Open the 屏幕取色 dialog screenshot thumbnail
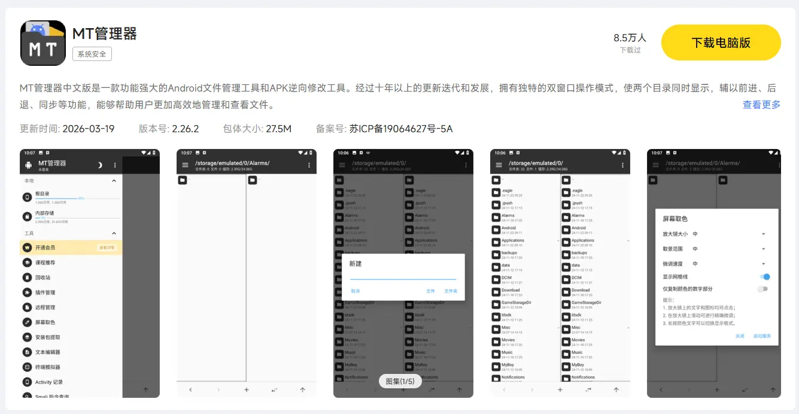The width and height of the screenshot is (799, 414). [x=714, y=273]
